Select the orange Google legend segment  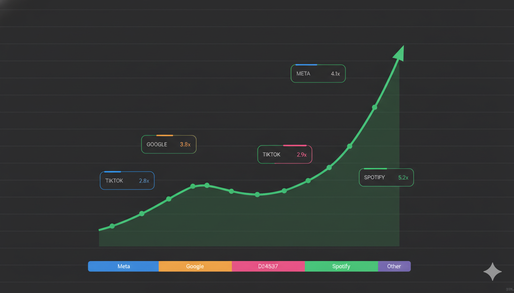click(x=195, y=266)
